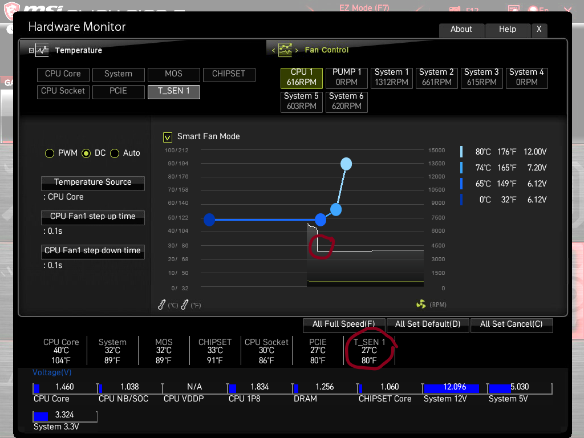This screenshot has height=438, width=584.
Task: Select the System 5 fan tab
Action: [301, 102]
